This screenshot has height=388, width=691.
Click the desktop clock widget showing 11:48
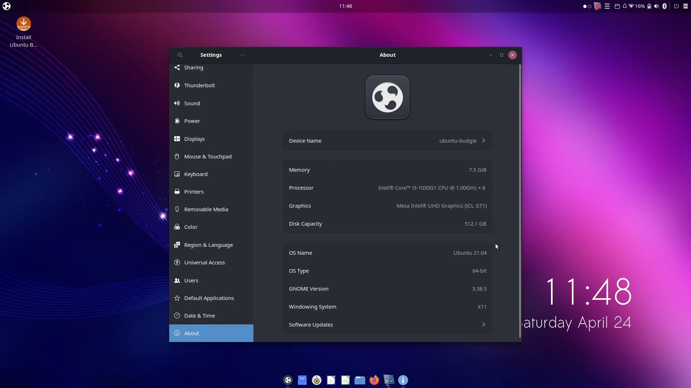[589, 292]
